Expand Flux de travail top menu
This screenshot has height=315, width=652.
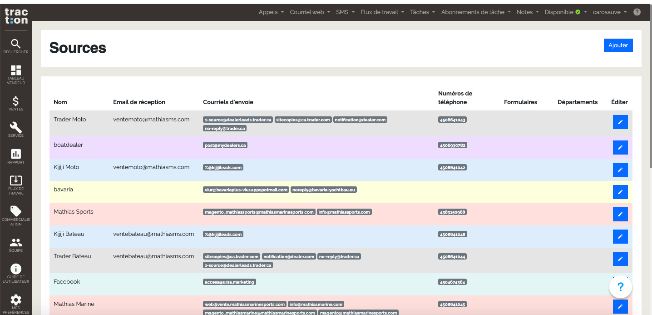382,12
